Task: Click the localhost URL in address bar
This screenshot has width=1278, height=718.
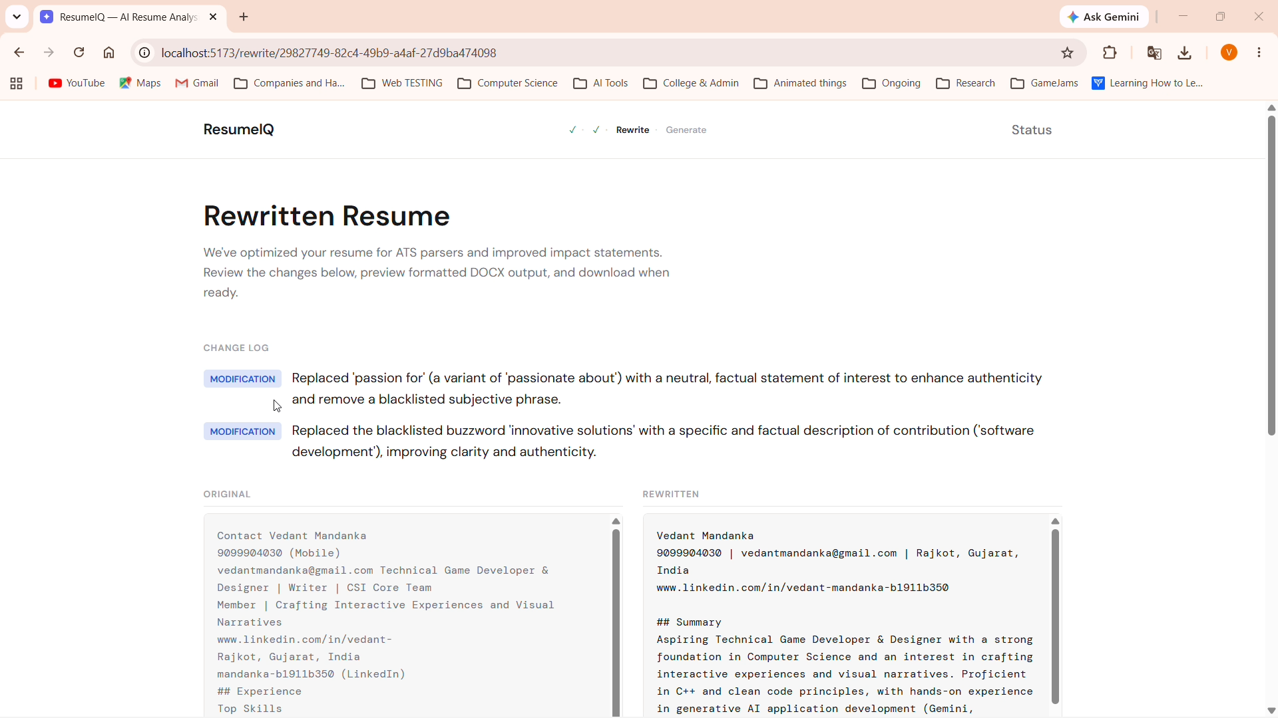Action: pyautogui.click(x=329, y=53)
